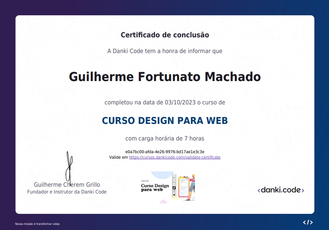Image resolution: width=329 pixels, height=230 pixels.
Task: Click the completion date line with 03/10/2023
Action: [165, 102]
